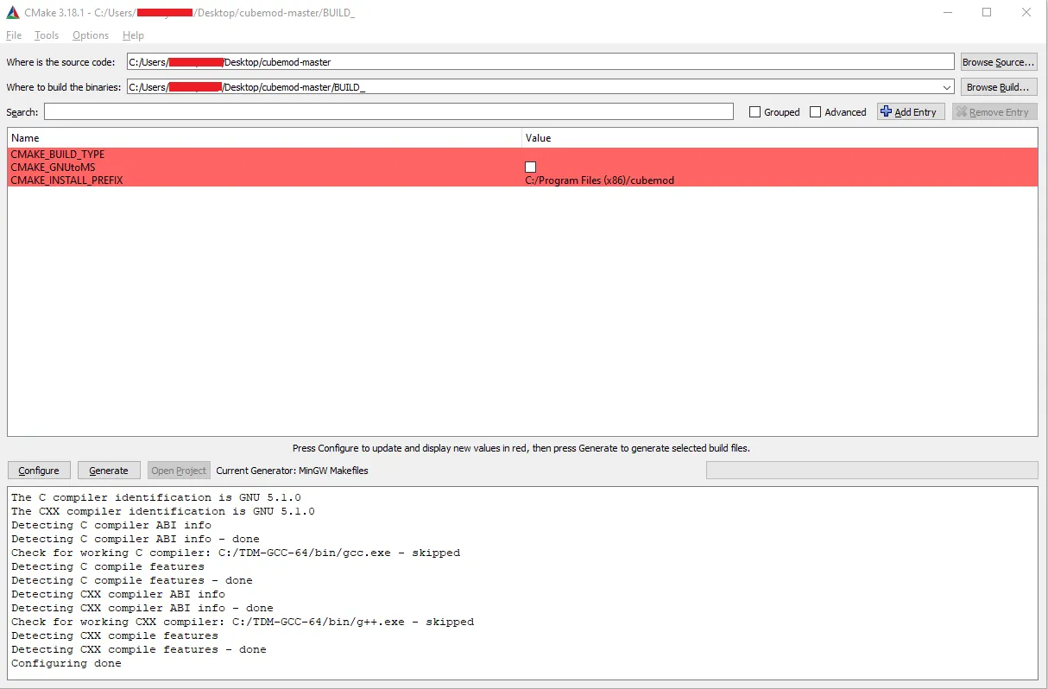
Task: Click 'The CXX compiler identification' output line
Action: 163,511
